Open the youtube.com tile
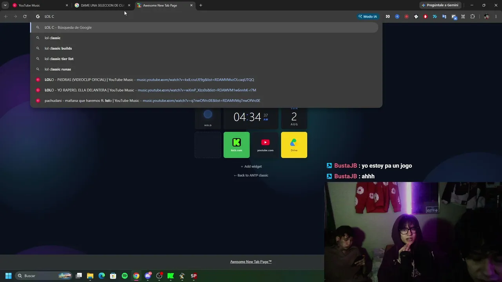The width and height of the screenshot is (502, 282). (265, 145)
